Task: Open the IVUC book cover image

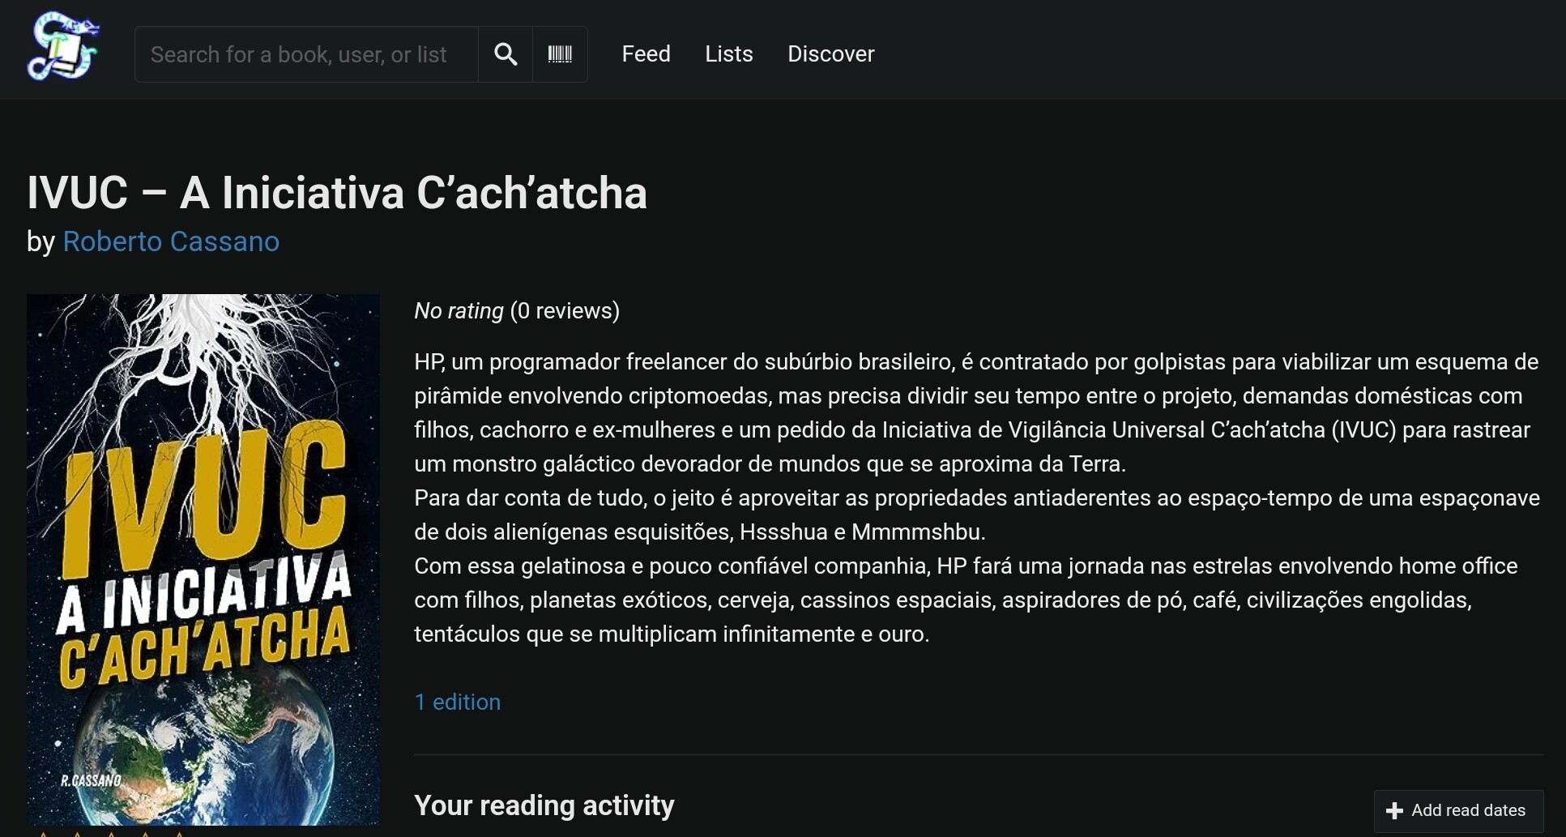Action: [x=203, y=559]
